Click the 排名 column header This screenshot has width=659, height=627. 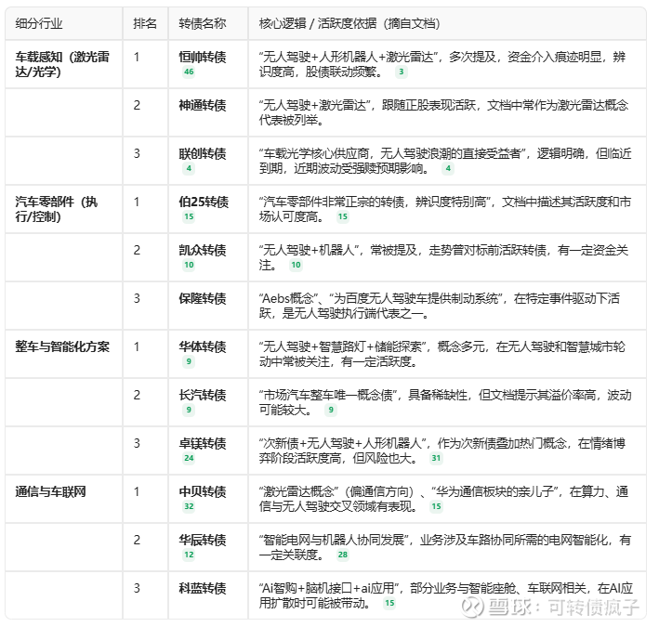point(145,23)
